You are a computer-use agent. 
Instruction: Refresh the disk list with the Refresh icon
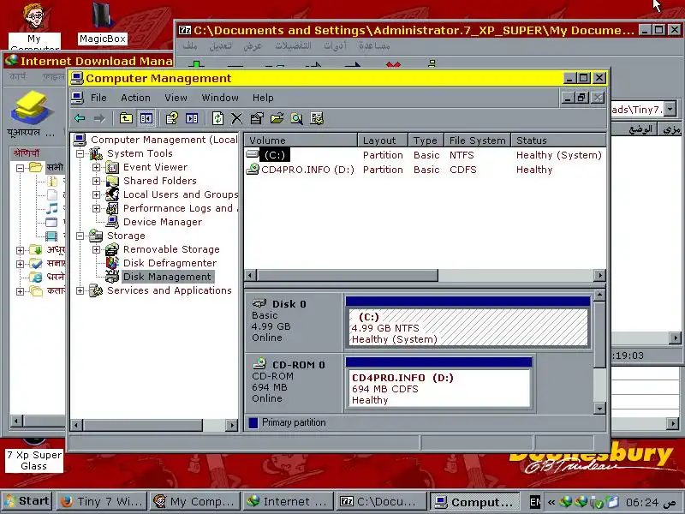[217, 118]
